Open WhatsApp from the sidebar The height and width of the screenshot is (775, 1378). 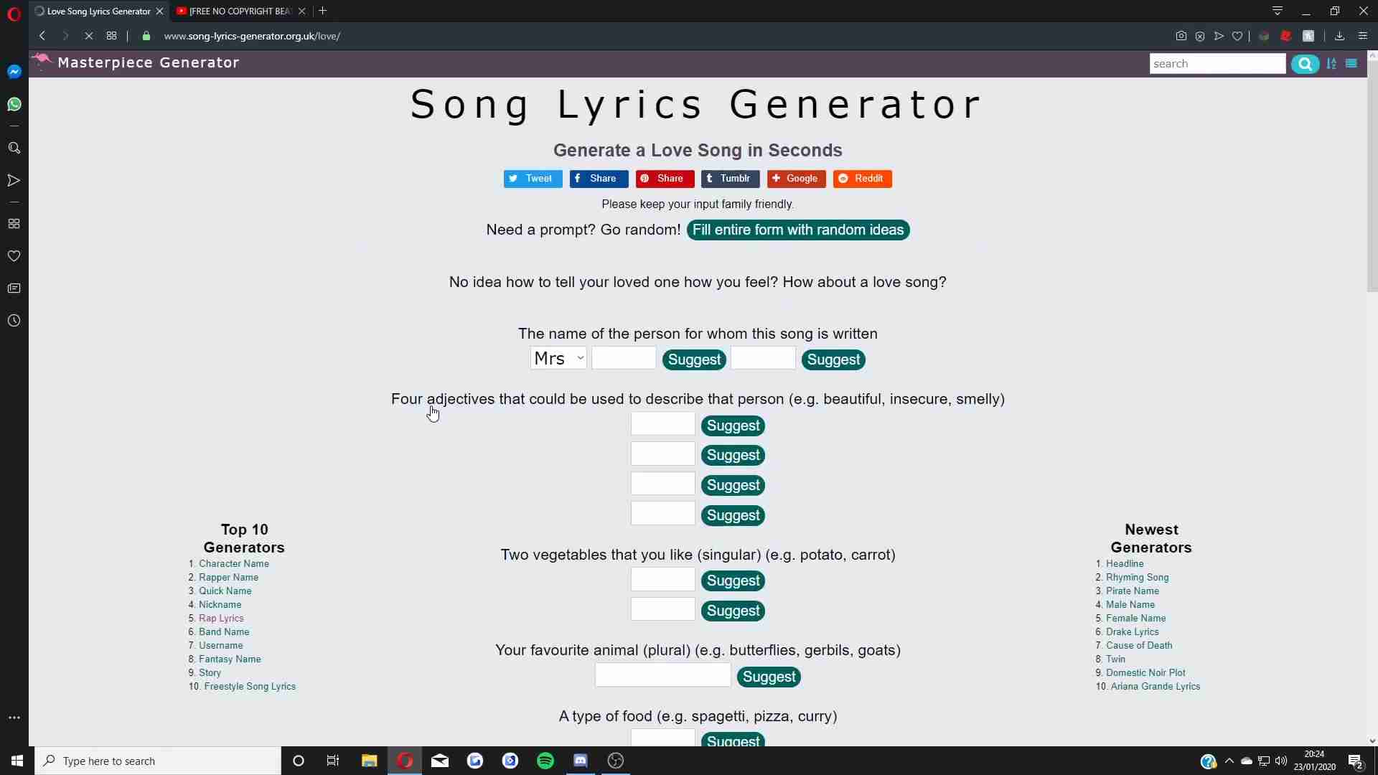[14, 104]
